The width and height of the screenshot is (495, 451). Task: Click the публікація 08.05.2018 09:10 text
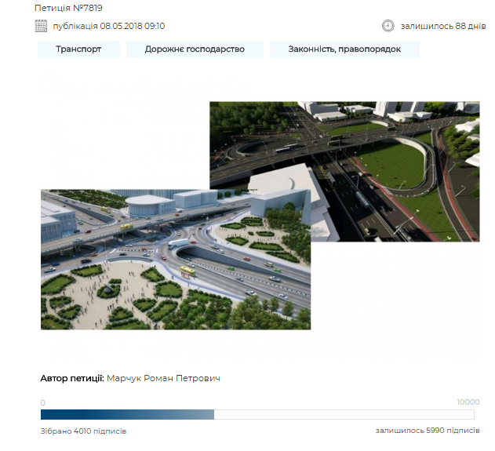point(109,26)
